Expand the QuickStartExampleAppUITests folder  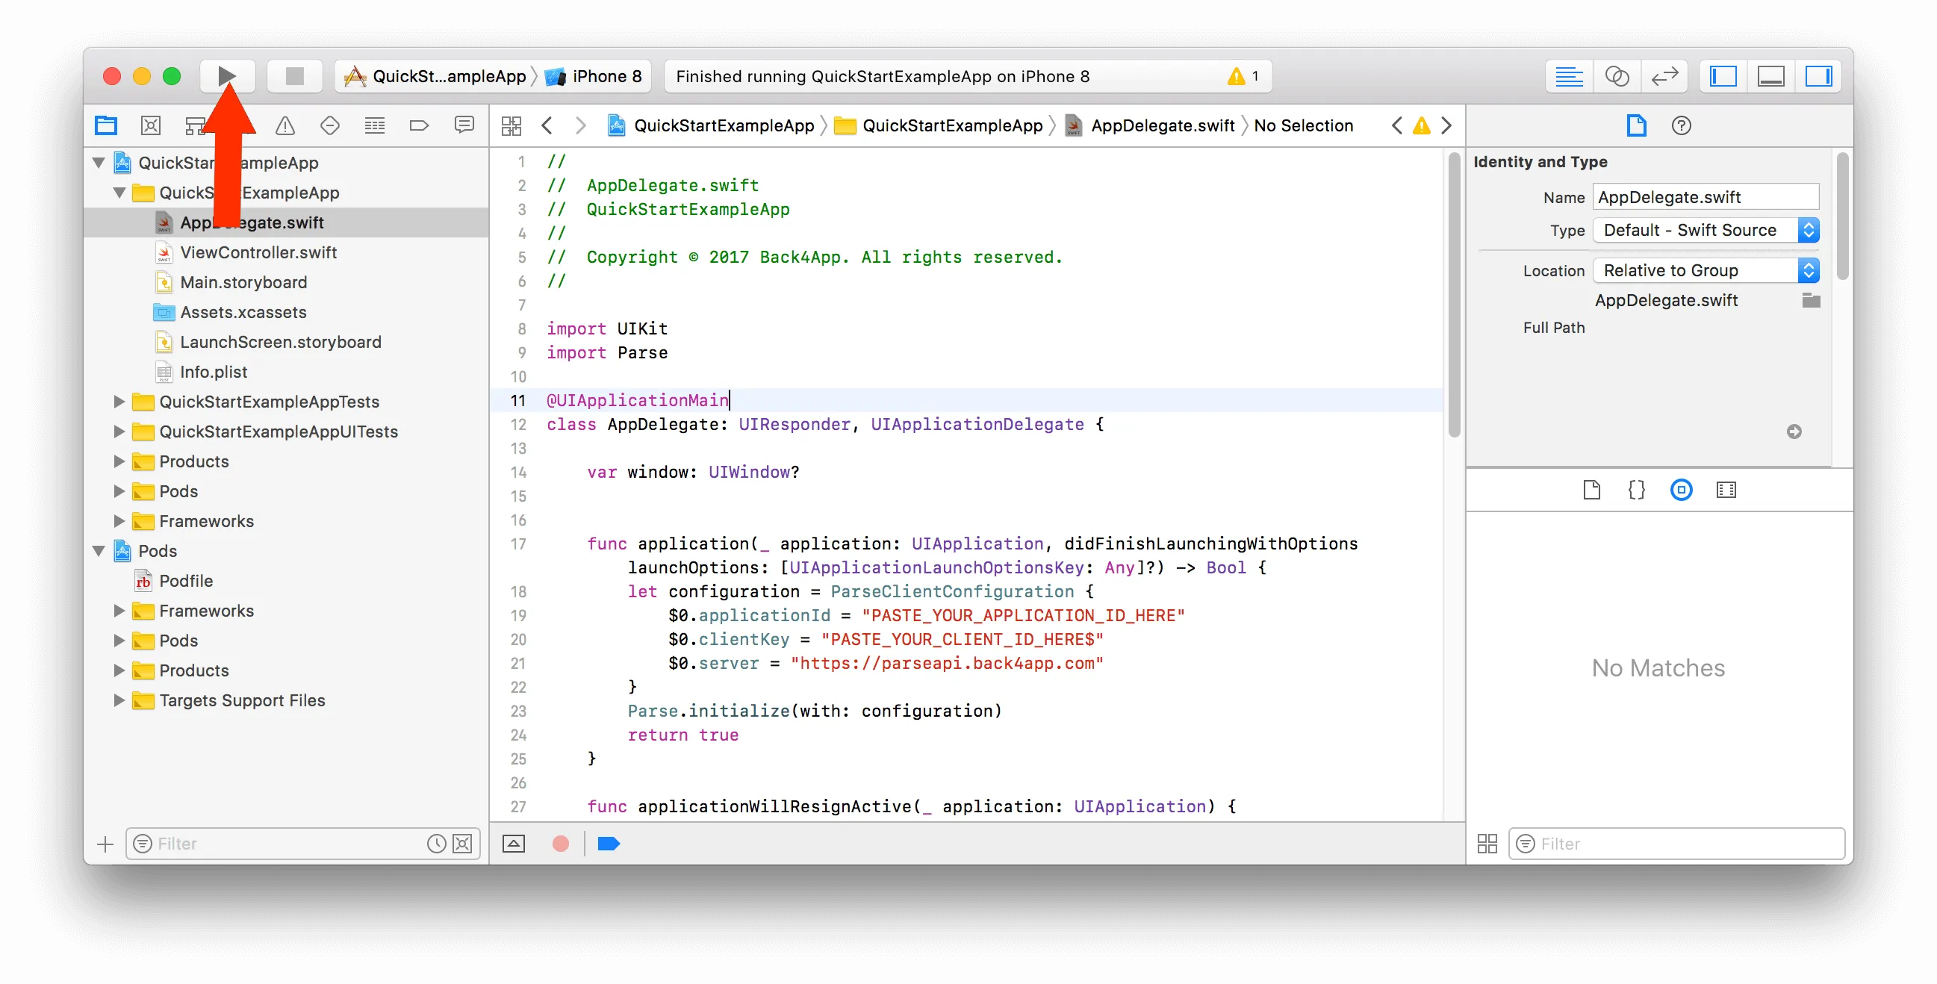coord(119,432)
